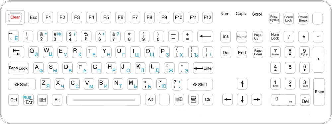Viewport: 332px width, 124px height.
Task: Toggle the Scroll Lock key
Action: (289, 19)
